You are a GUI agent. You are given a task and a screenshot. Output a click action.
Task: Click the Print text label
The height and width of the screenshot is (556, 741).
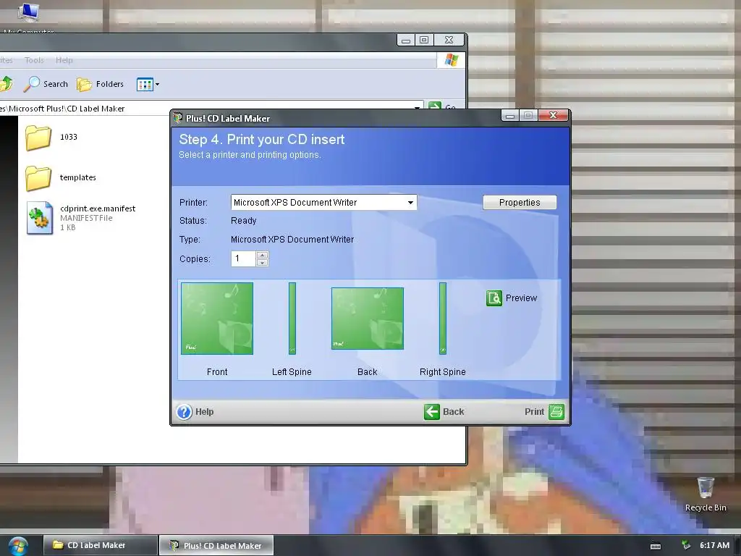point(535,412)
